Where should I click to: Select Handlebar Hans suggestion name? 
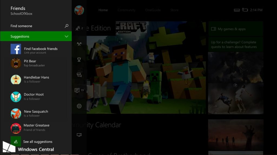(x=37, y=77)
